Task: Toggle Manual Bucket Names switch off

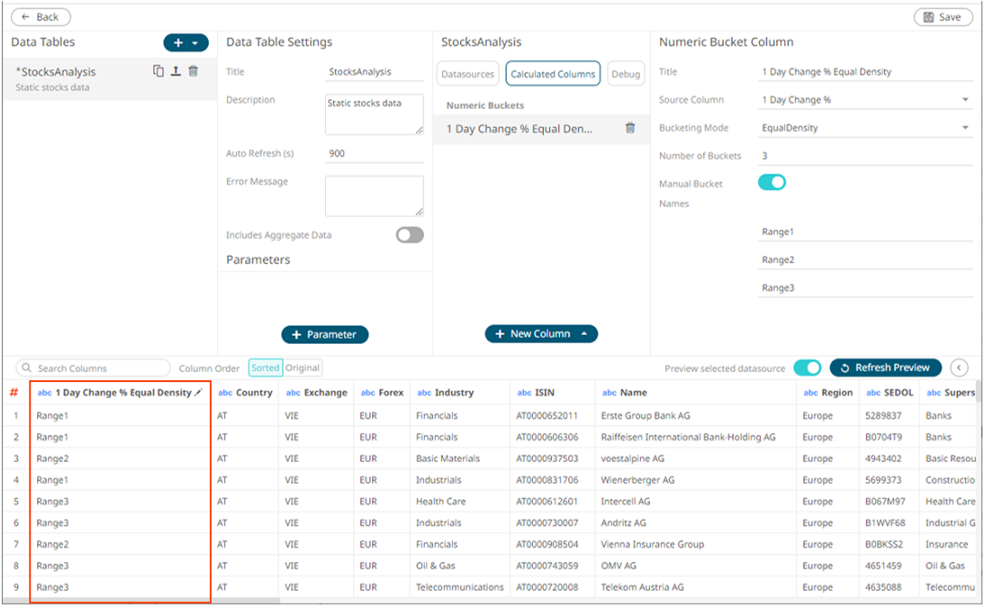Action: click(772, 183)
